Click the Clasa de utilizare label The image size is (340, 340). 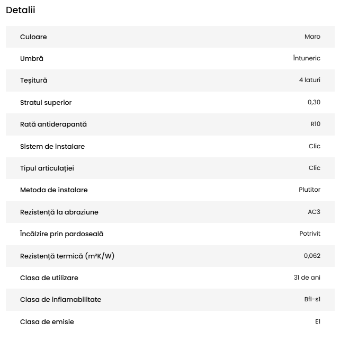click(49, 278)
